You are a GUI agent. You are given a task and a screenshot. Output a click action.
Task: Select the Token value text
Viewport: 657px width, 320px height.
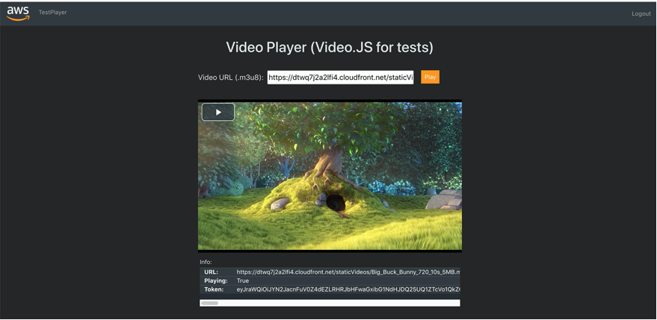(x=348, y=289)
